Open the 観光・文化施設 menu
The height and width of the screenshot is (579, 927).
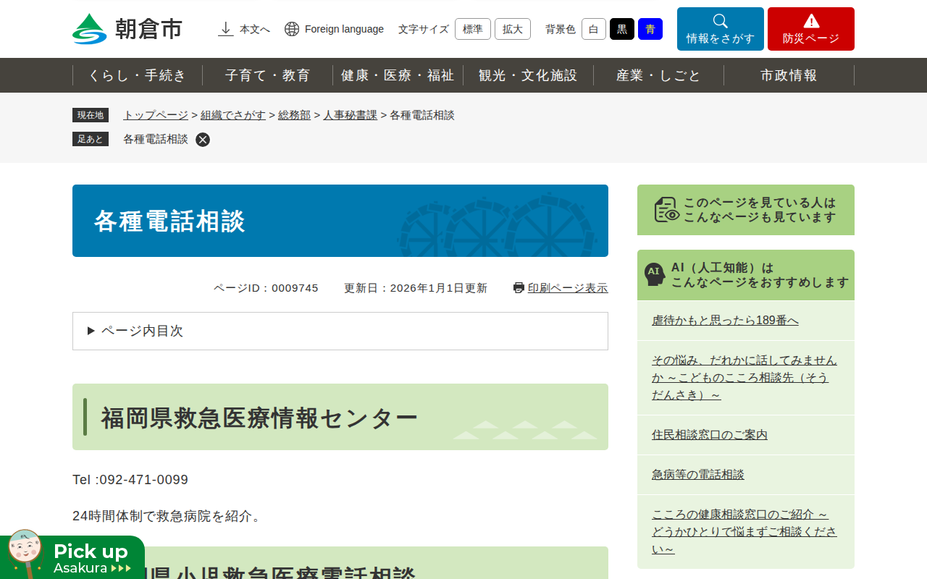(528, 75)
